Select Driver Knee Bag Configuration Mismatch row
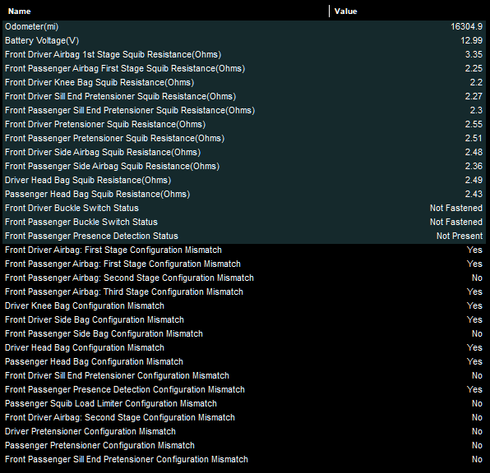This screenshot has width=490, height=473. point(244,306)
